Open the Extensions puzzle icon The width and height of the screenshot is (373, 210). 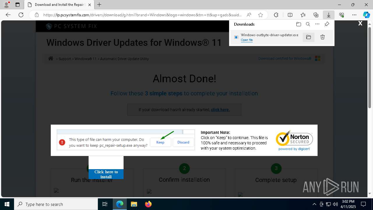click(276, 15)
